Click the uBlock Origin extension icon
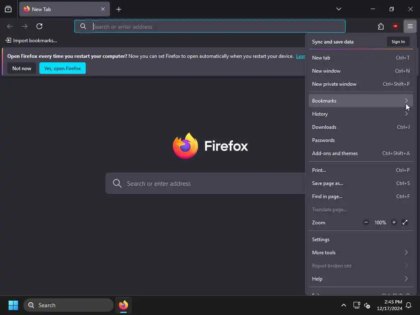This screenshot has height=315, width=420. pyautogui.click(x=395, y=26)
